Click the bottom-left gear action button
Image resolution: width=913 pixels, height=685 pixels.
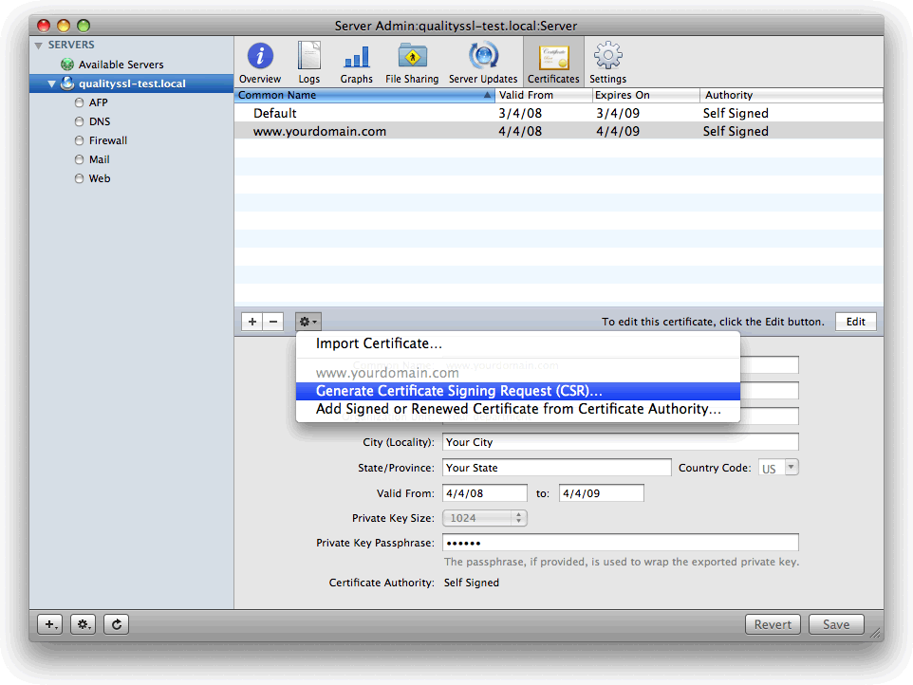tap(84, 624)
